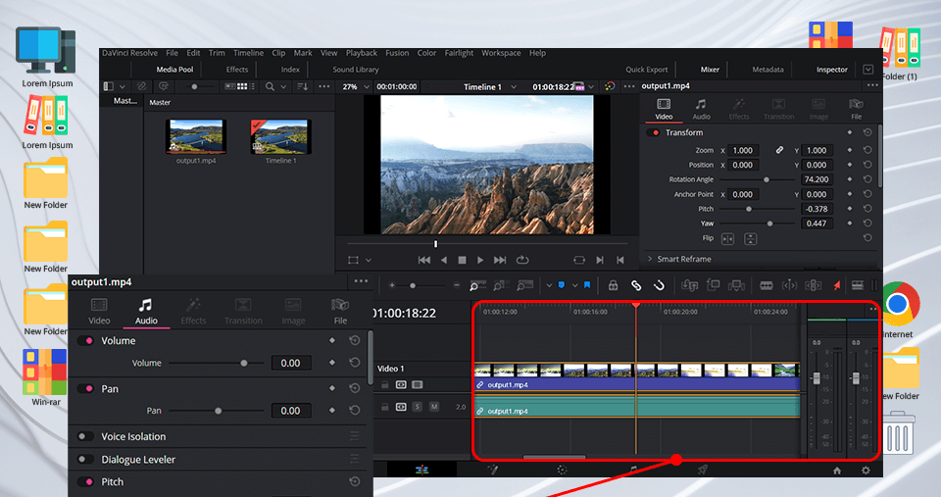Expand the Smart Reframe section

[x=650, y=259]
